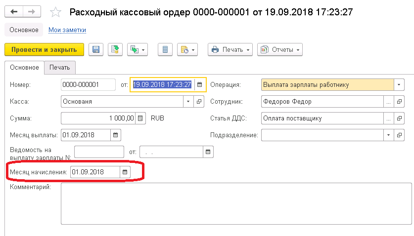This screenshot has height=236, width=414.
Task: Click the Комментарий text area
Action: pos(236,203)
